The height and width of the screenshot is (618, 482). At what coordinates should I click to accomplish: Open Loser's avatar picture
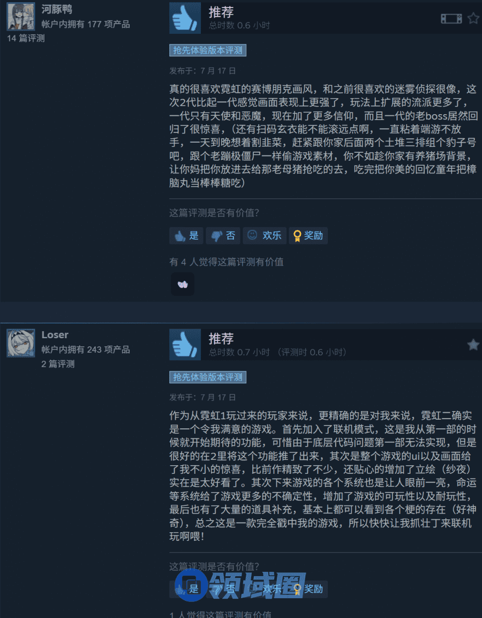pyautogui.click(x=21, y=343)
